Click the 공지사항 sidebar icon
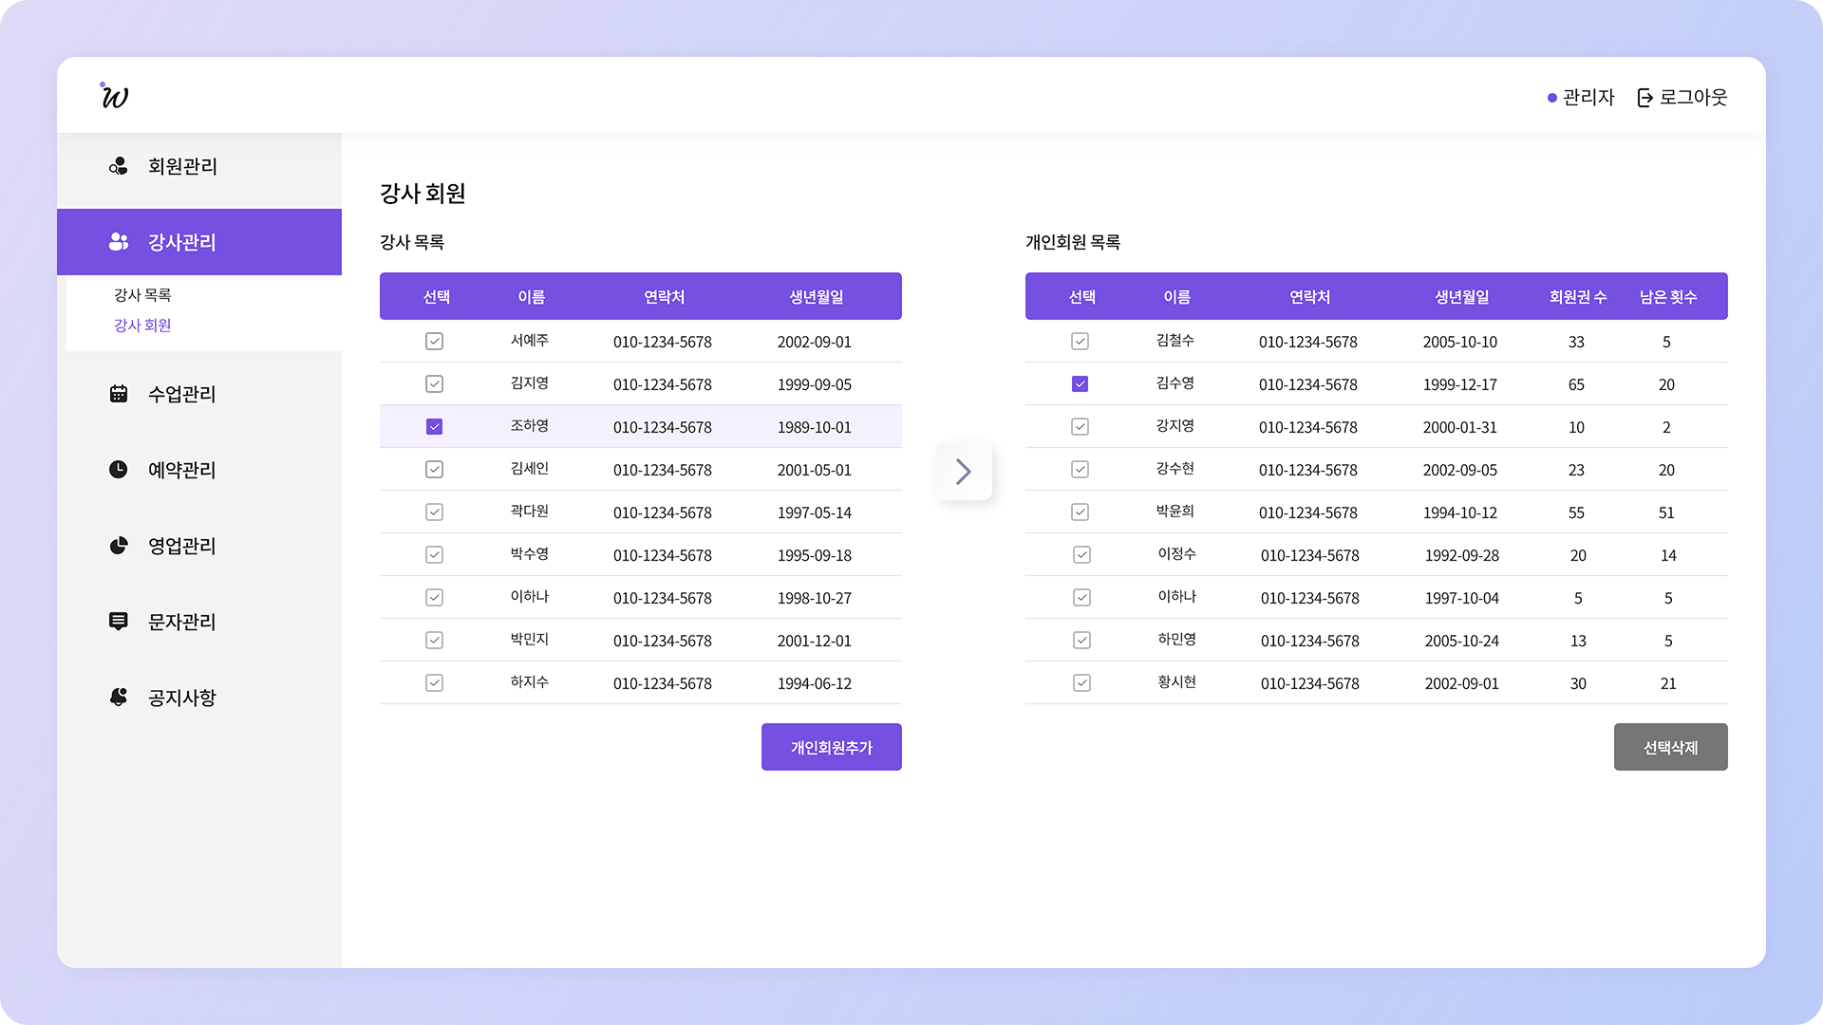 (x=118, y=698)
